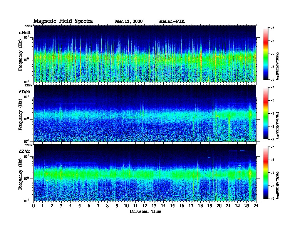Click hour 24 on the time axis
Viewport: 305px width, 236px height.
(x=256, y=206)
